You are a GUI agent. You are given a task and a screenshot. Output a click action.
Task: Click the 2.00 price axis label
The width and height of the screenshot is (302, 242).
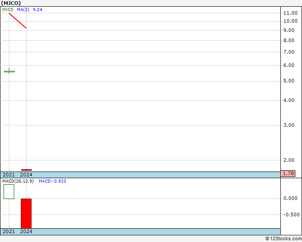pyautogui.click(x=289, y=160)
